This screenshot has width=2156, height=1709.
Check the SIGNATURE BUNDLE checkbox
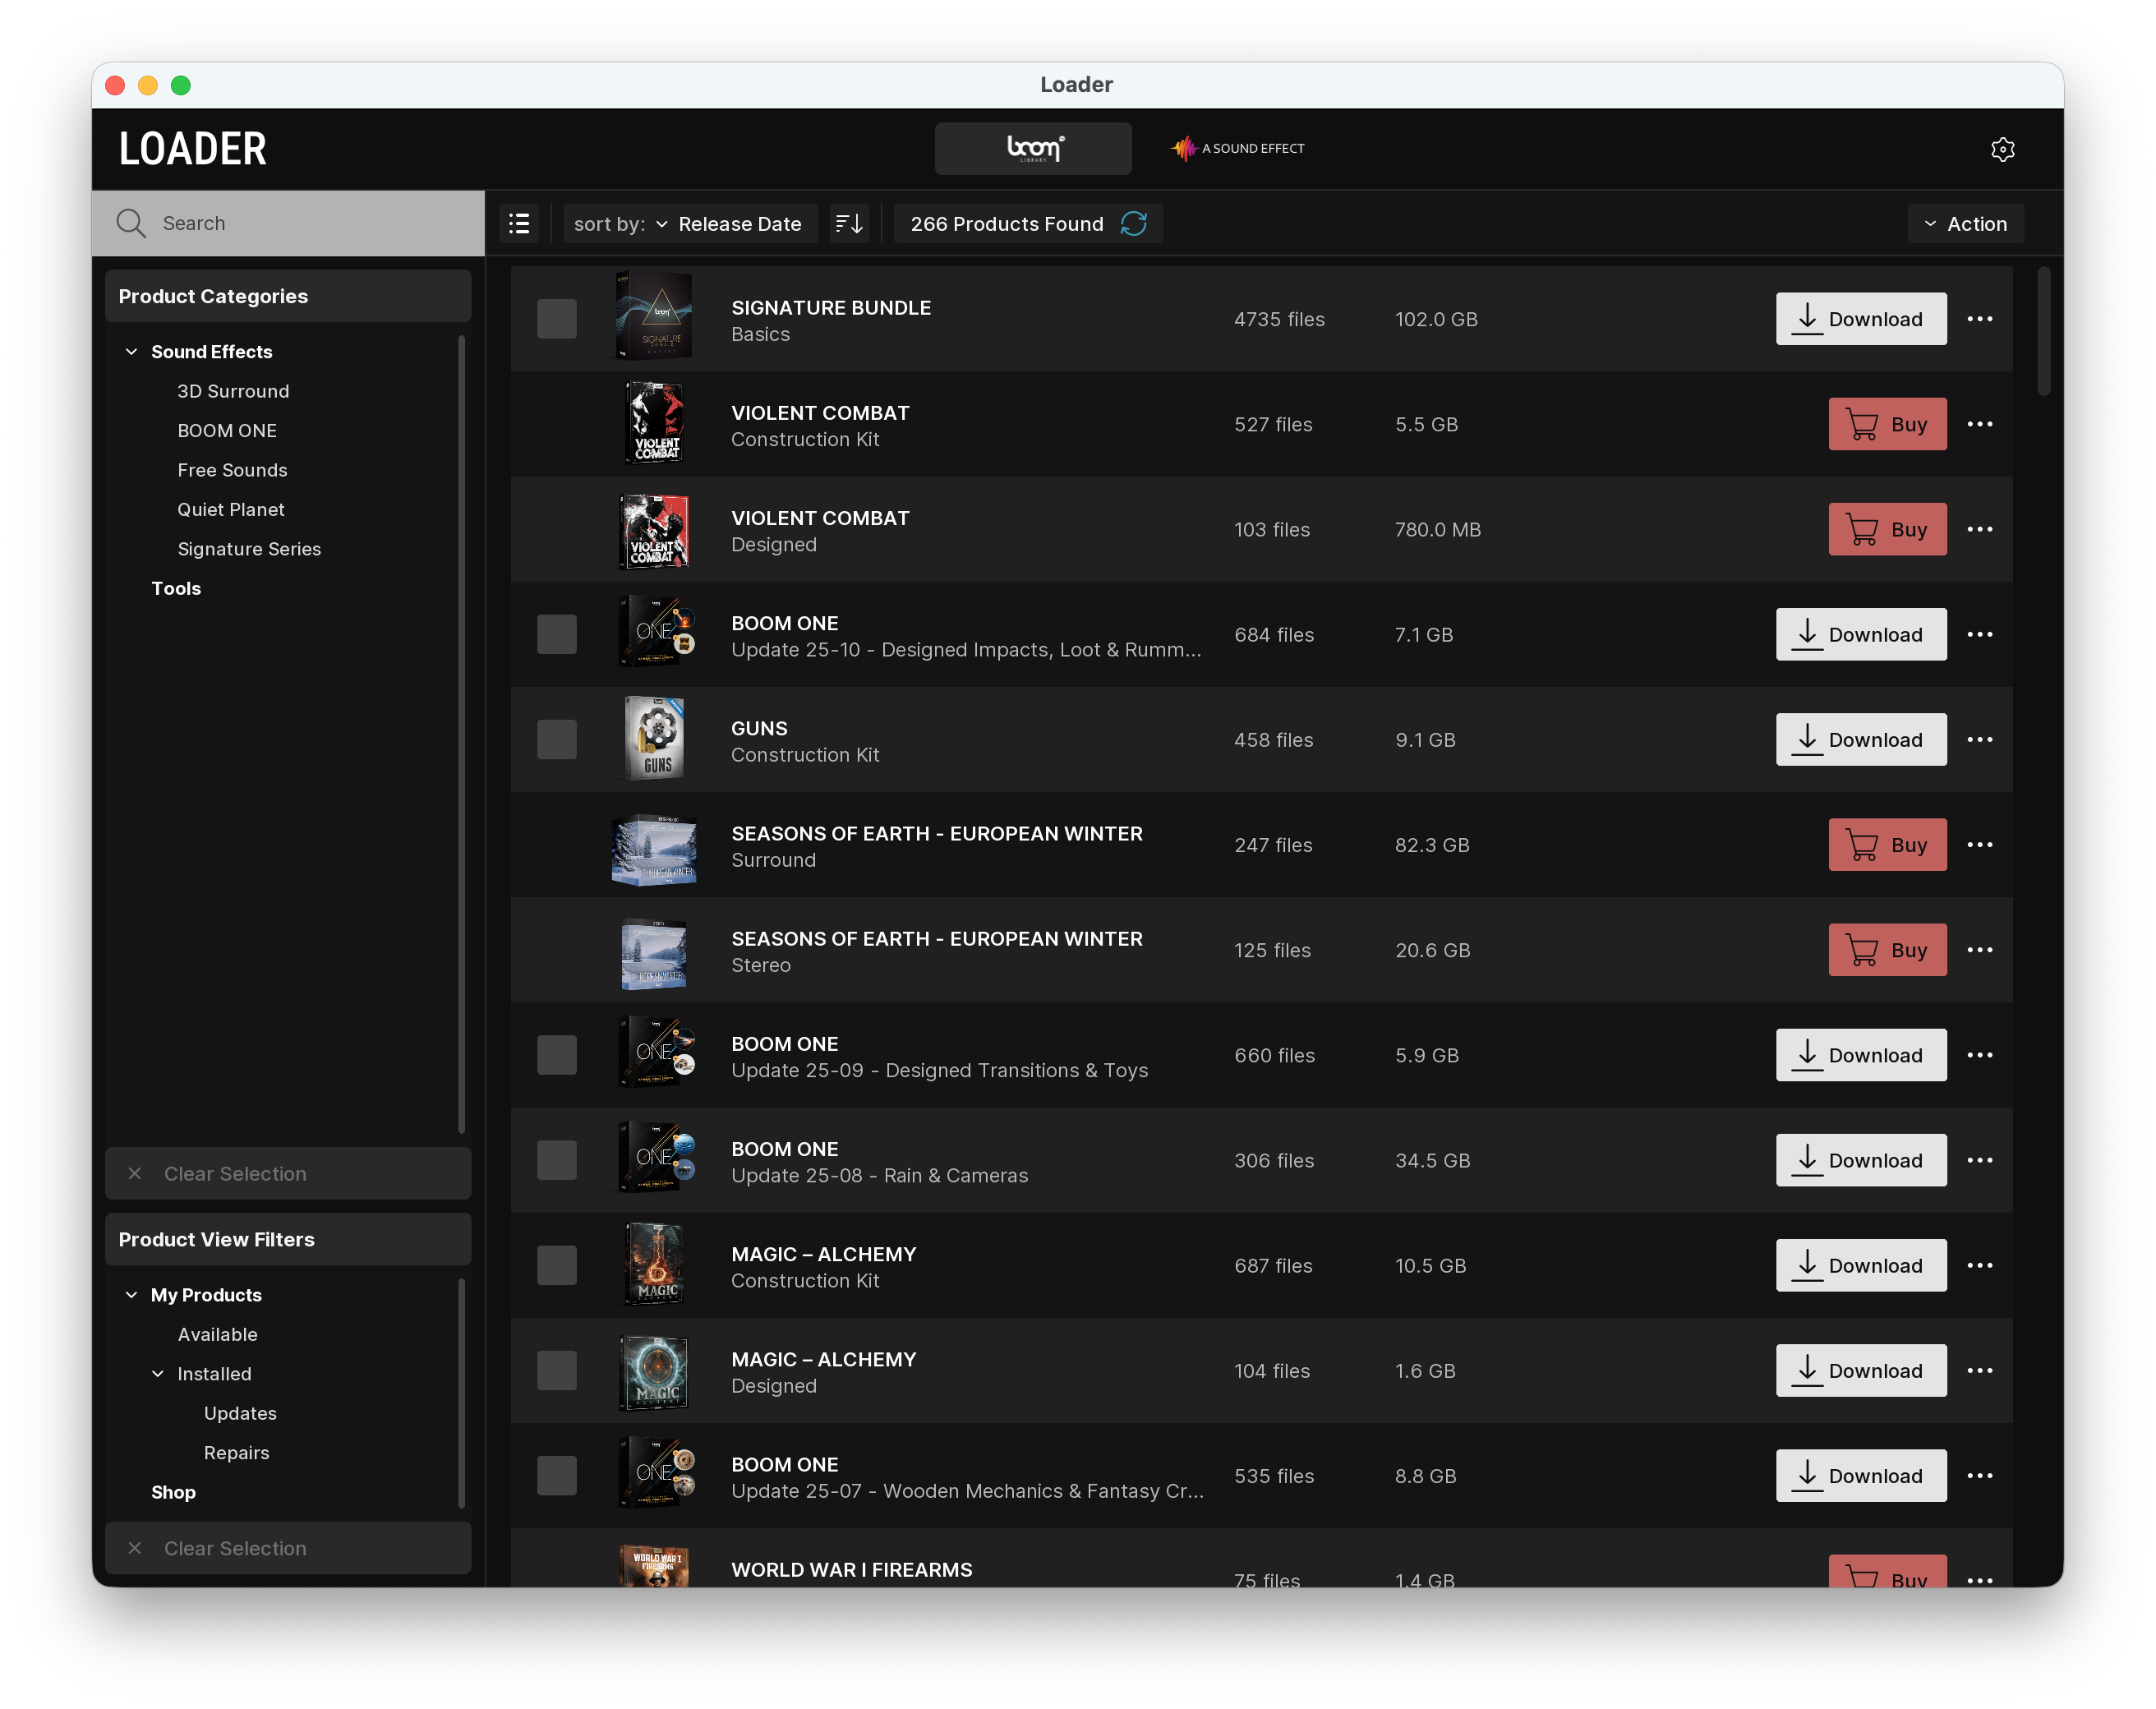tap(557, 319)
